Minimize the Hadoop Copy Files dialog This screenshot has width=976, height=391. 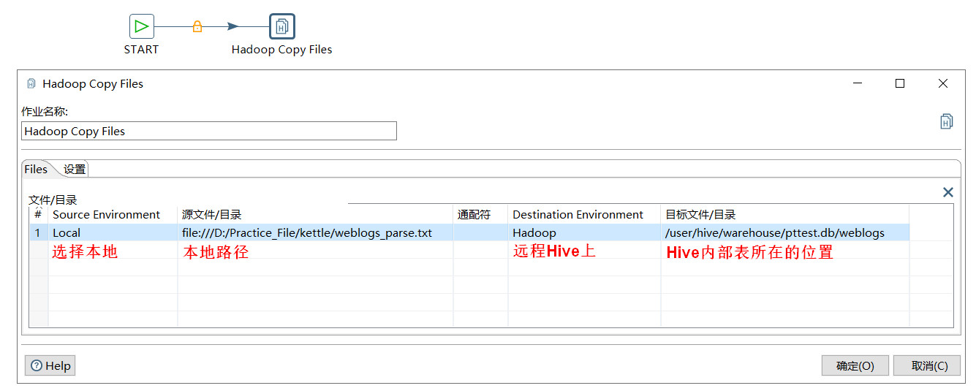click(x=858, y=83)
